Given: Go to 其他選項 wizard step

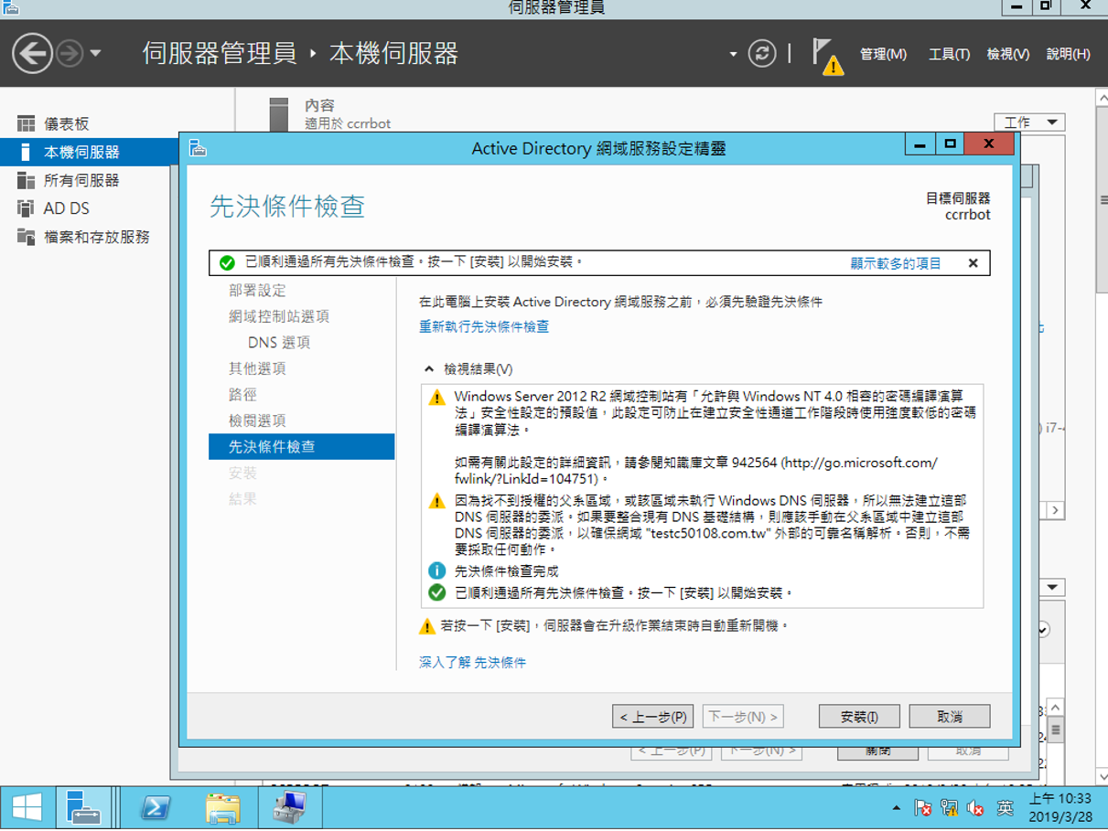Looking at the screenshot, I should click(x=257, y=368).
